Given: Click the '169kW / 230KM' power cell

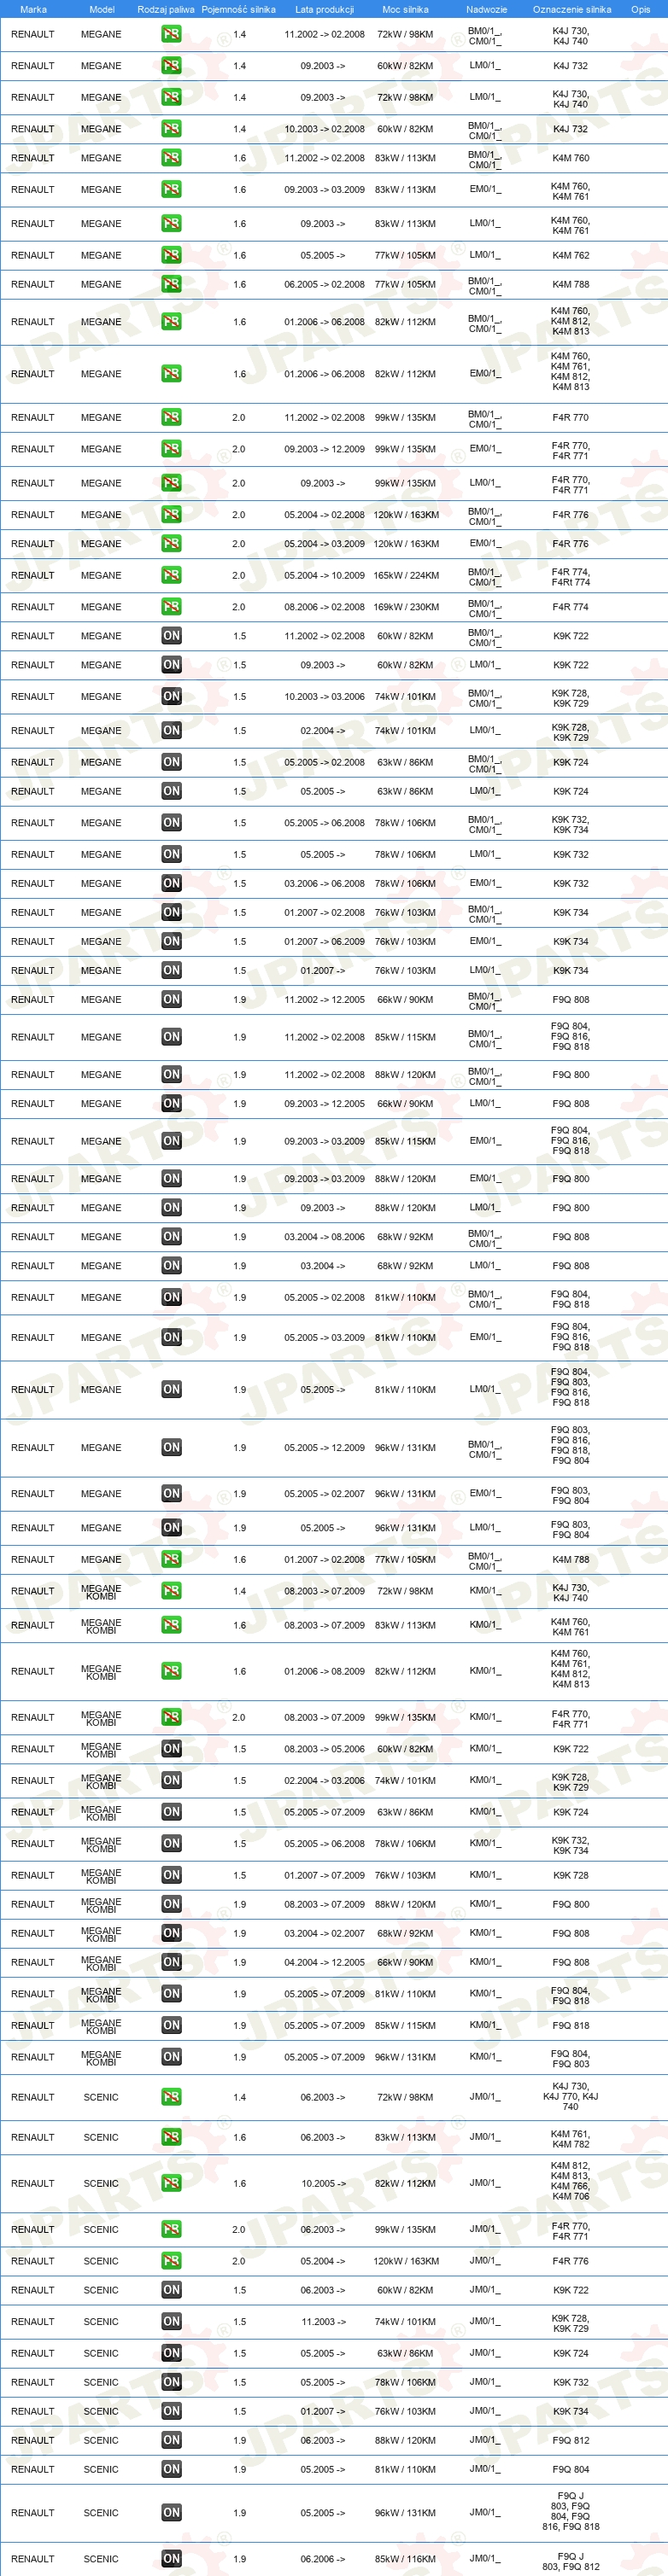Looking at the screenshot, I should (406, 607).
